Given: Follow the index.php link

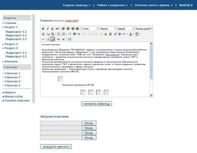Looking at the screenshot, I should pyautogui.click(x=71, y=21).
